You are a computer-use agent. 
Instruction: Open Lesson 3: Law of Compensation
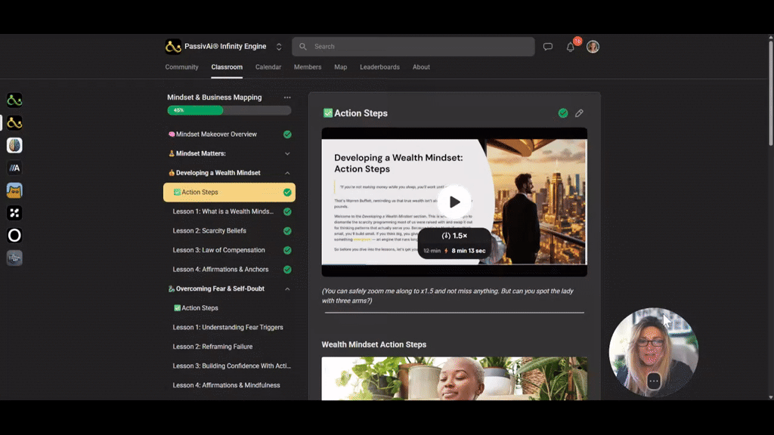218,250
